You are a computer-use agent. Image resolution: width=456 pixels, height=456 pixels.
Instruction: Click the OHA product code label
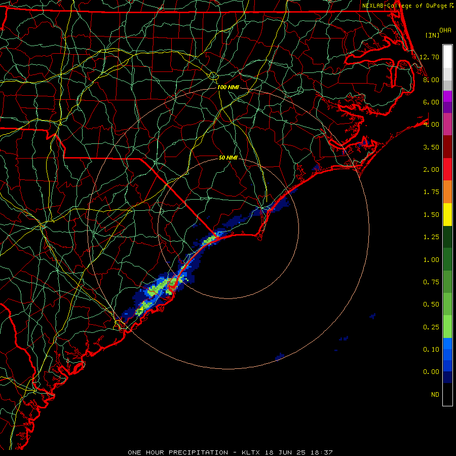coord(445,30)
